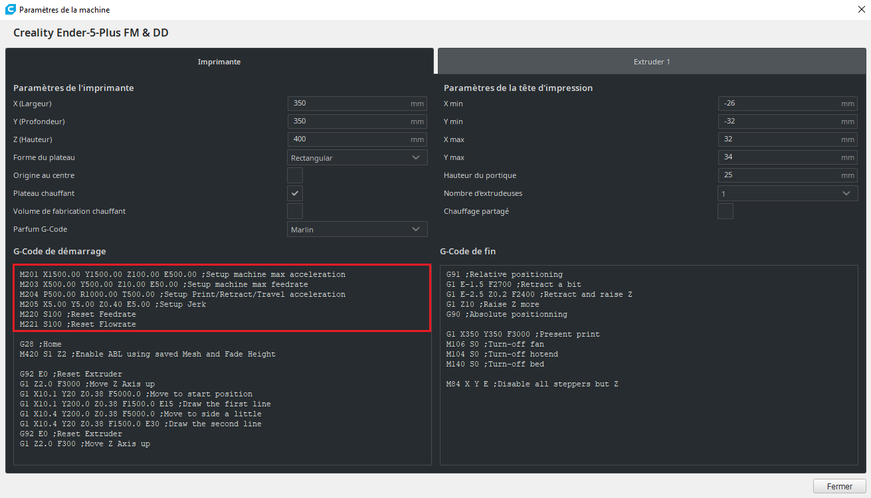This screenshot has width=871, height=498.
Task: Open the Extruder 1 tab
Action: 652,61
